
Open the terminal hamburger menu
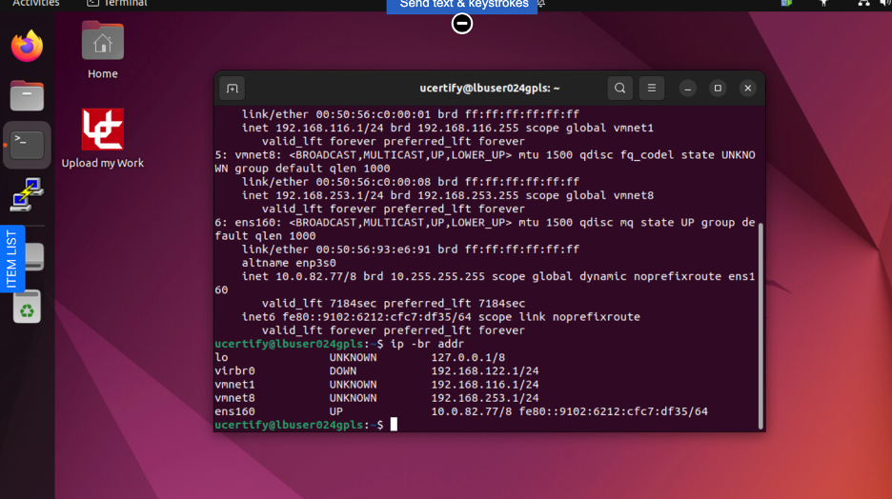(x=651, y=89)
